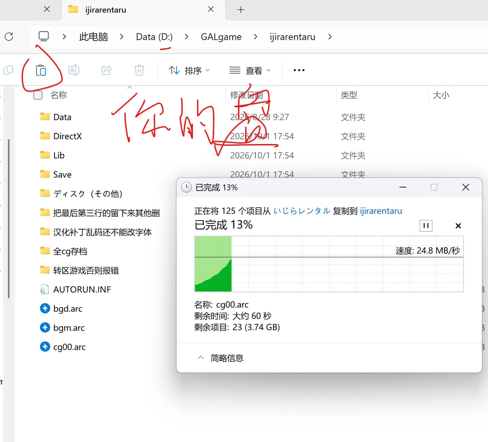Select the bgm.arc file icon
Image resolution: width=488 pixels, height=442 pixels.
pyautogui.click(x=45, y=327)
